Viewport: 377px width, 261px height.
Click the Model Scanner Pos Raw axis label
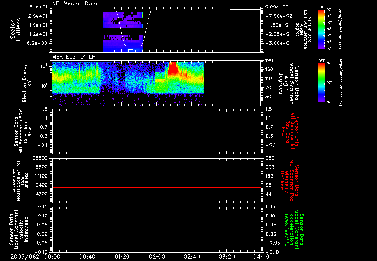click(20, 181)
